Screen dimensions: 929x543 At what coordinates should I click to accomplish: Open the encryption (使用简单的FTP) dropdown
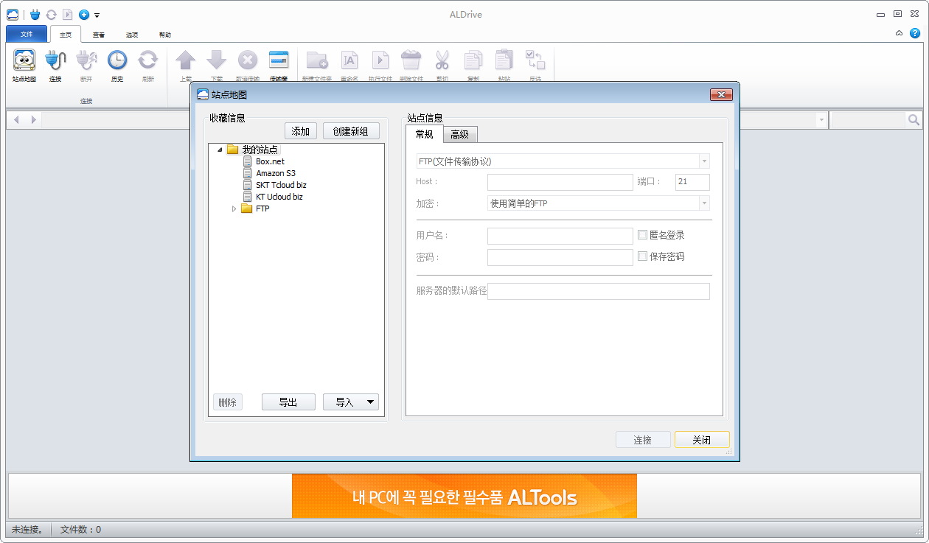point(704,203)
